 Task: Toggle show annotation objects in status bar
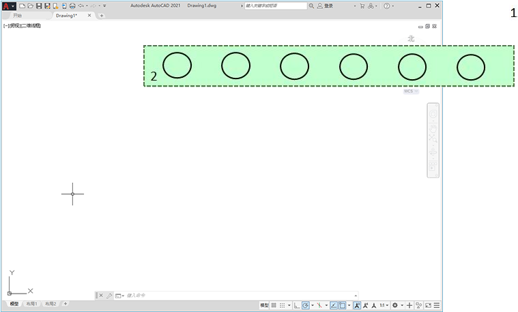357,305
